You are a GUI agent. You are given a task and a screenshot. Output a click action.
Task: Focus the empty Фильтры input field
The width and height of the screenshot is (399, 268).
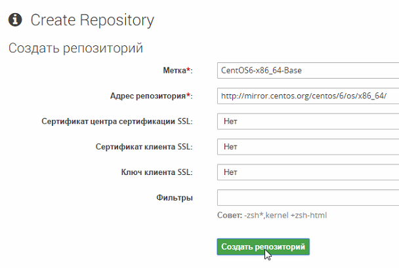[x=307, y=198]
